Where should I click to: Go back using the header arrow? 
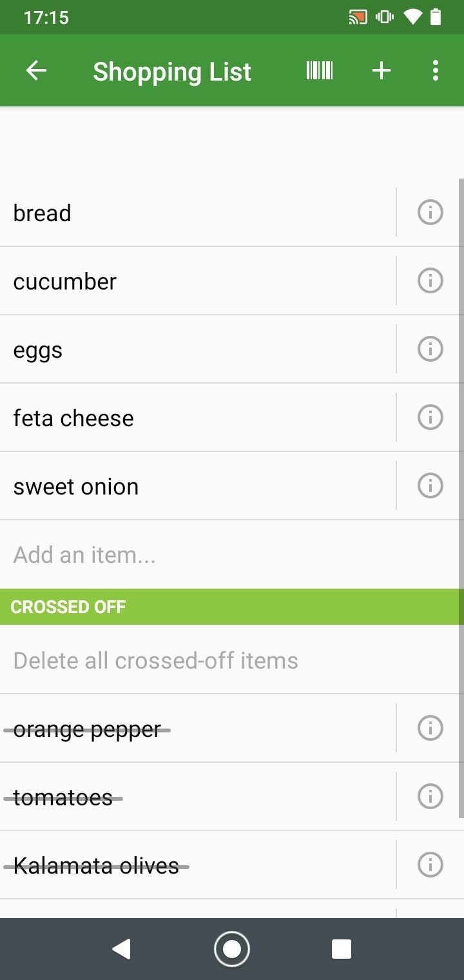[36, 70]
